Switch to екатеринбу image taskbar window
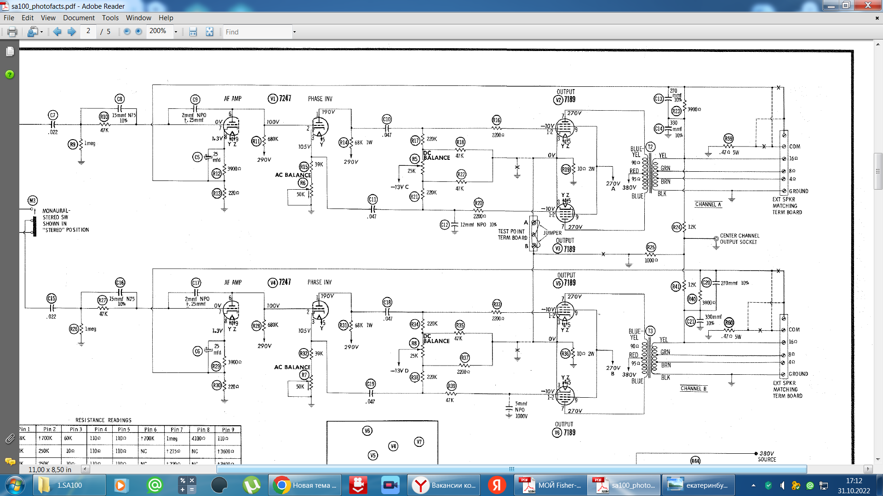This screenshot has height=496, width=883. pos(699,485)
